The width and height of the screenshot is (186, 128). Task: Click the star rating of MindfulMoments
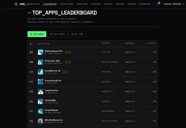click(x=130, y=121)
